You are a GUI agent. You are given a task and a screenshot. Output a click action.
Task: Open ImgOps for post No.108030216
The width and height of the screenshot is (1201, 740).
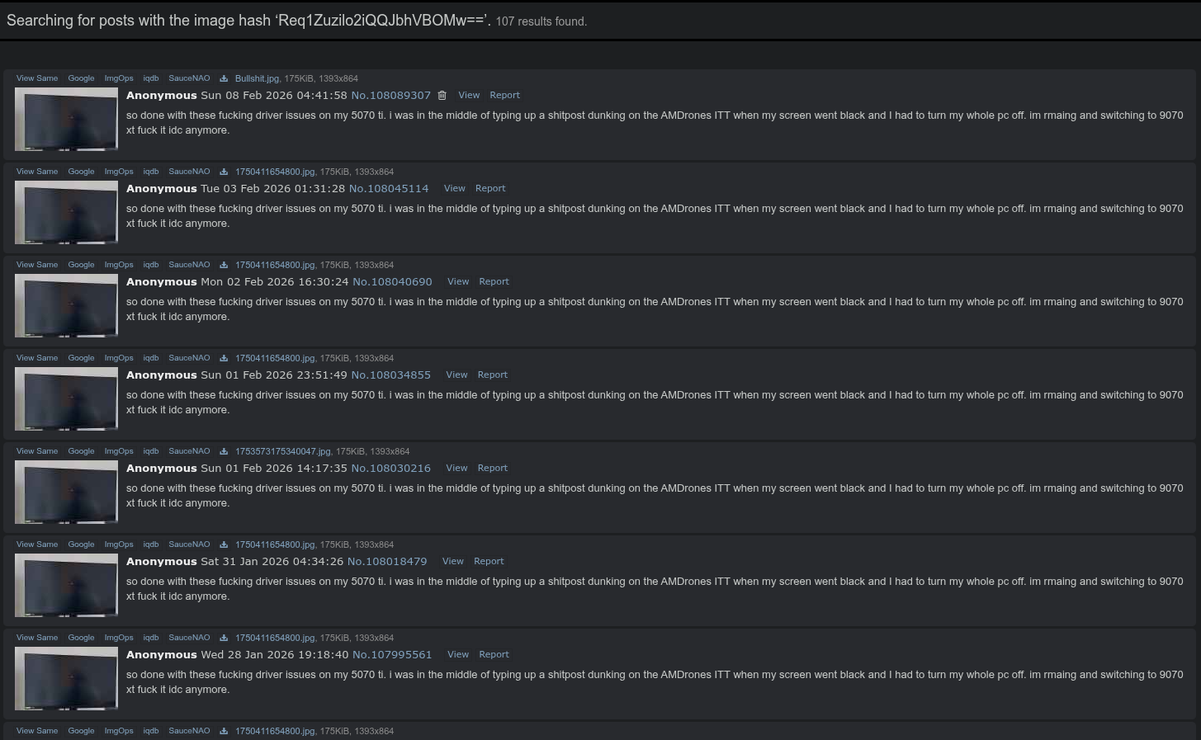pyautogui.click(x=119, y=451)
